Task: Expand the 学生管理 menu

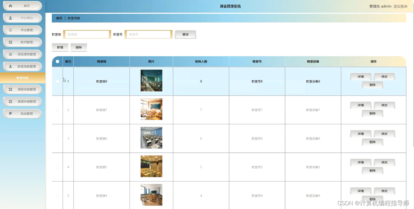Action: pos(22,30)
